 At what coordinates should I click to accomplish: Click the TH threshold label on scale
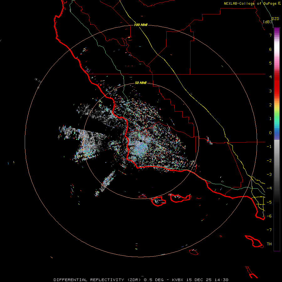[269, 244]
